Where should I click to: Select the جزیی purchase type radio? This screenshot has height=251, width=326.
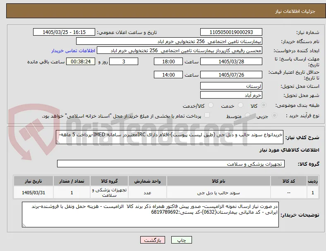[x=274, y=116]
